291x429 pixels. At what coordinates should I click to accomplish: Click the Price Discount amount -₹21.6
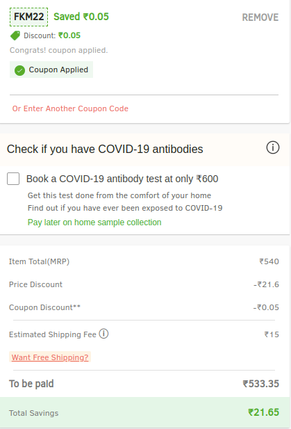[266, 284]
